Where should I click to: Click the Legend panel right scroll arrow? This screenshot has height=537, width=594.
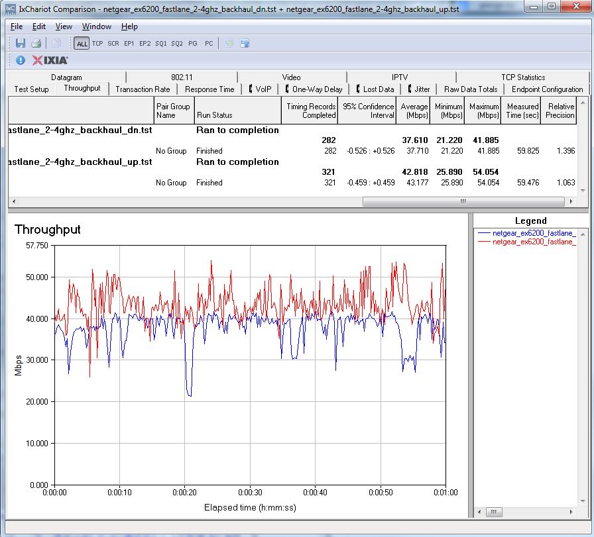tap(571, 512)
